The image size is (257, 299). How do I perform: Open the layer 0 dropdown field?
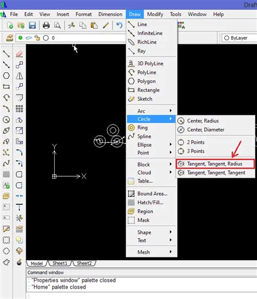pos(70,38)
